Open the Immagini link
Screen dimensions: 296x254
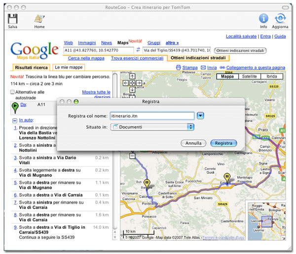87,43
